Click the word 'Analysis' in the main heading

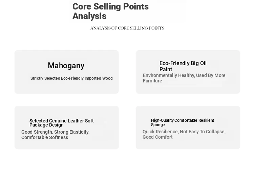[x=89, y=16]
